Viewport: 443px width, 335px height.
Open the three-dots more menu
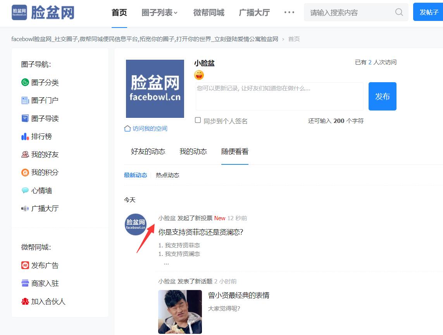(x=290, y=12)
